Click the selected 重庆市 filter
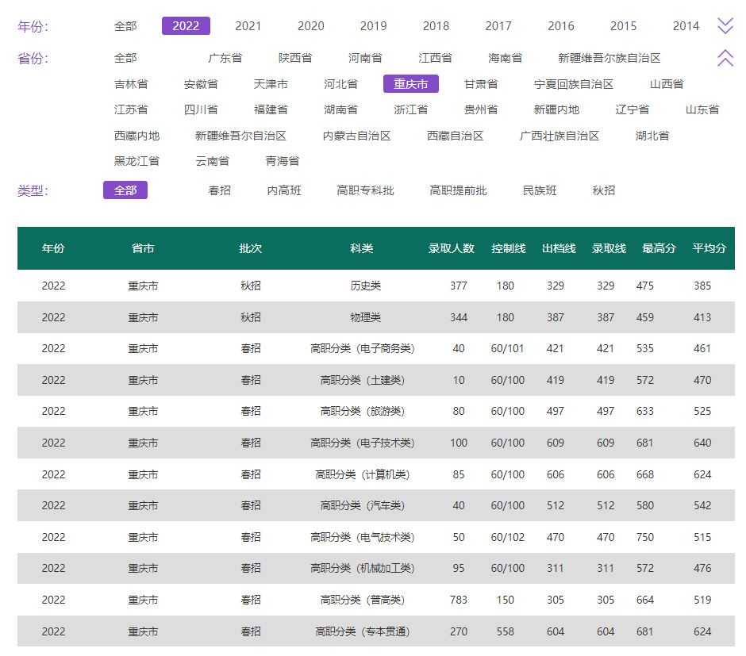The width and height of the screenshot is (746, 656). (410, 84)
